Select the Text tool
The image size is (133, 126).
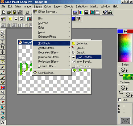3,123
